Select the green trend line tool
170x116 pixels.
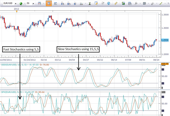coord(161,4)
